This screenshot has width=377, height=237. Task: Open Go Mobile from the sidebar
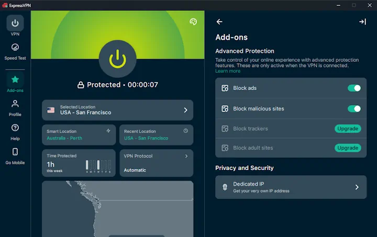[15, 156]
